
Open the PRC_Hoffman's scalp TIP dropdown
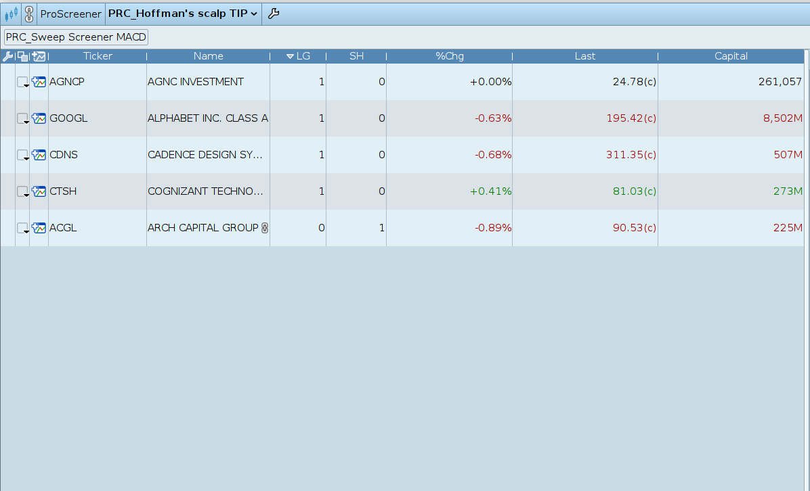click(x=183, y=14)
